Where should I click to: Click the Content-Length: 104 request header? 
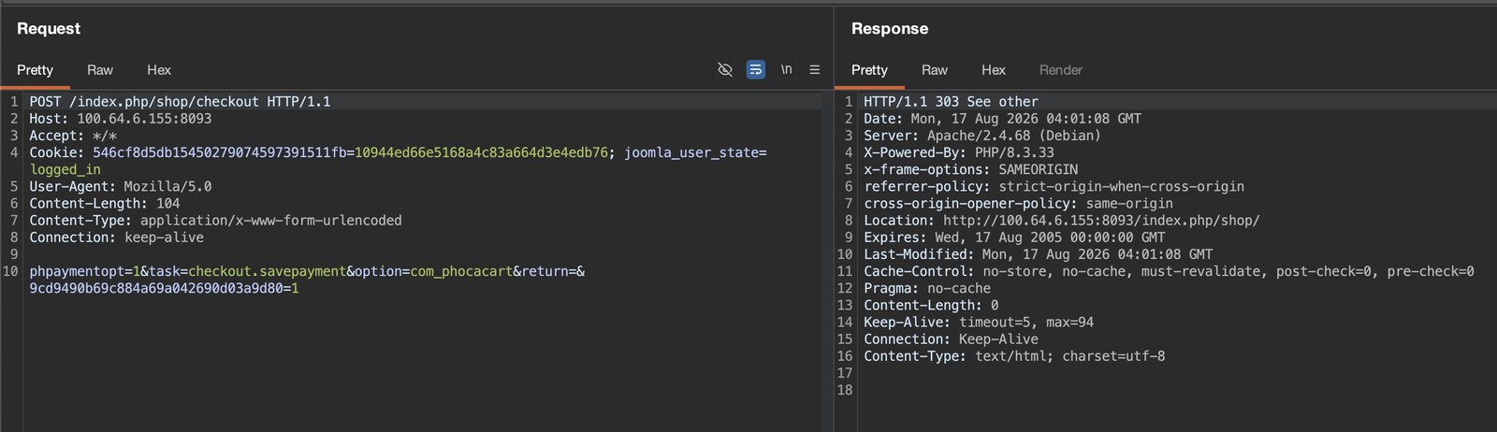click(105, 203)
